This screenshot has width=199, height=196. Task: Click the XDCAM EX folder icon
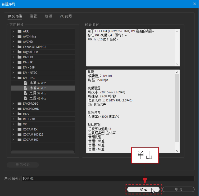click(x=19, y=129)
